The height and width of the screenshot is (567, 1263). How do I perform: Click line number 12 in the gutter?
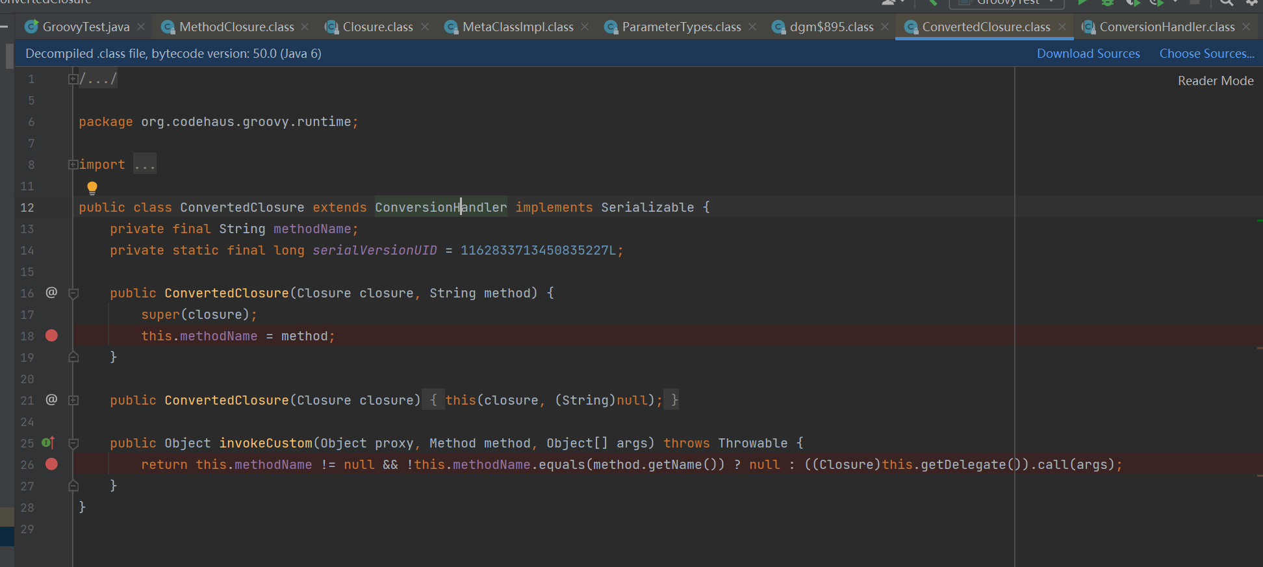(x=27, y=207)
